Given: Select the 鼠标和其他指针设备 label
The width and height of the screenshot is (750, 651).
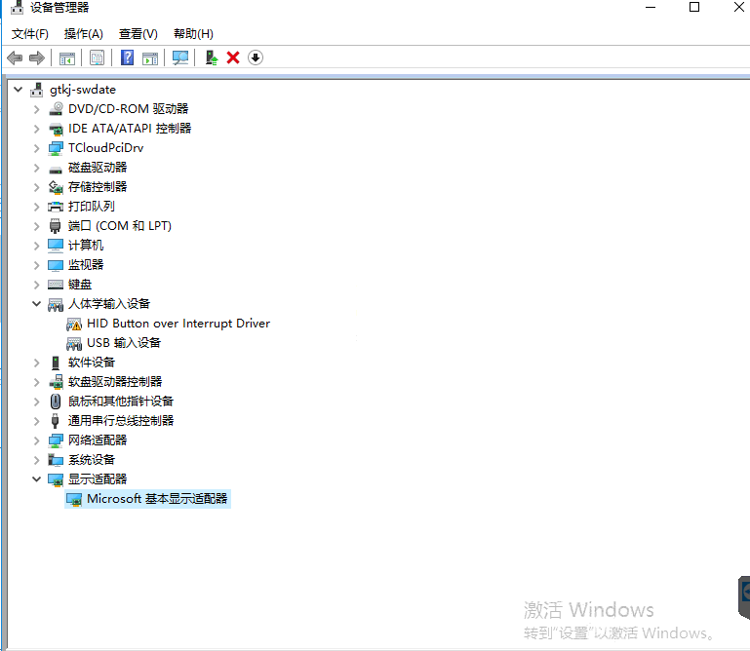Looking at the screenshot, I should point(121,402).
